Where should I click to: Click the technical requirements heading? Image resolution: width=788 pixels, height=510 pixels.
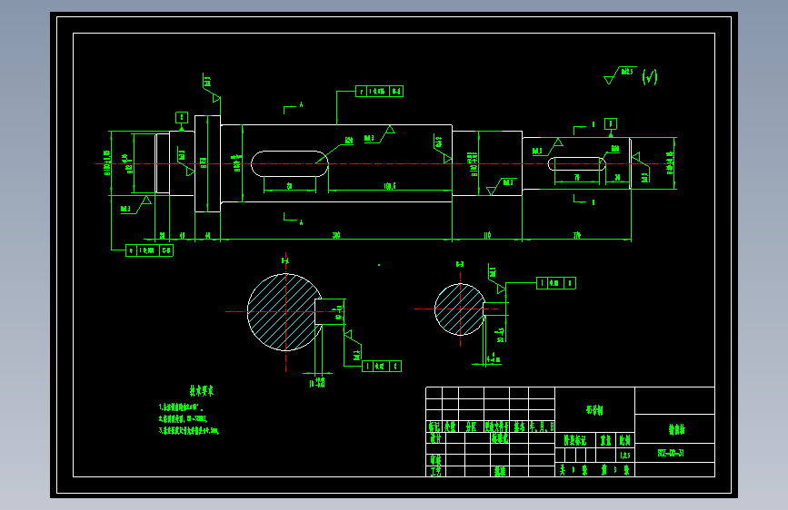click(201, 390)
